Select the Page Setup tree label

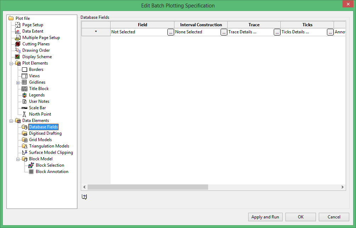click(33, 25)
